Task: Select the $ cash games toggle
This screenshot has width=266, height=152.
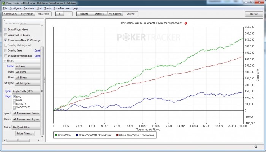Action: [60, 14]
